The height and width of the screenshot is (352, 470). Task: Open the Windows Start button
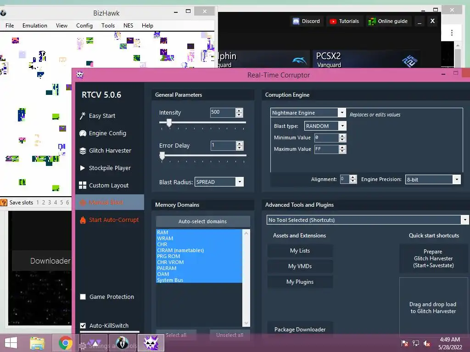click(11, 343)
